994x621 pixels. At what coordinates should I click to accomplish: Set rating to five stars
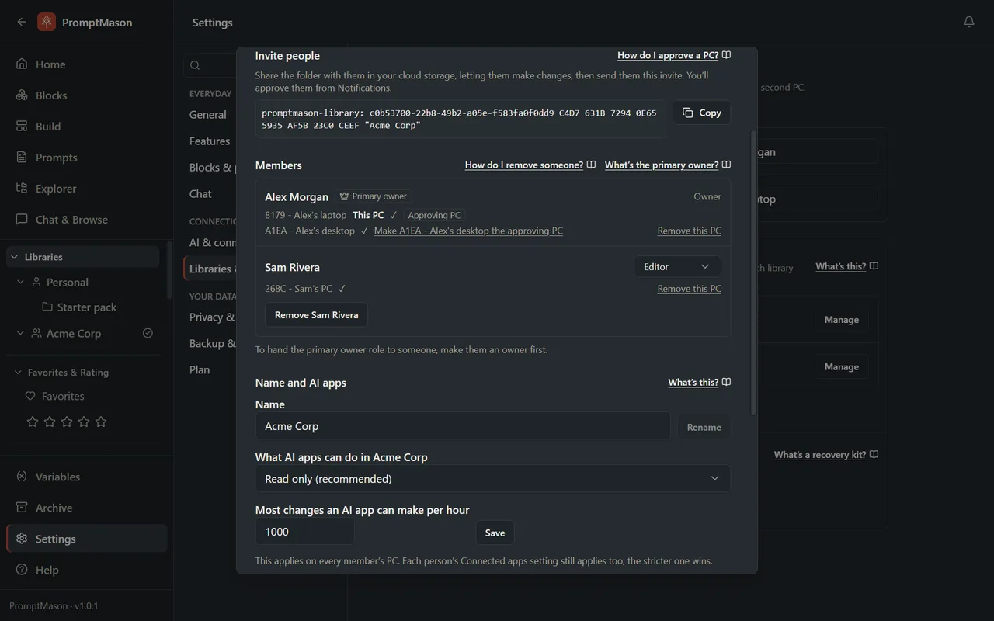(x=101, y=422)
